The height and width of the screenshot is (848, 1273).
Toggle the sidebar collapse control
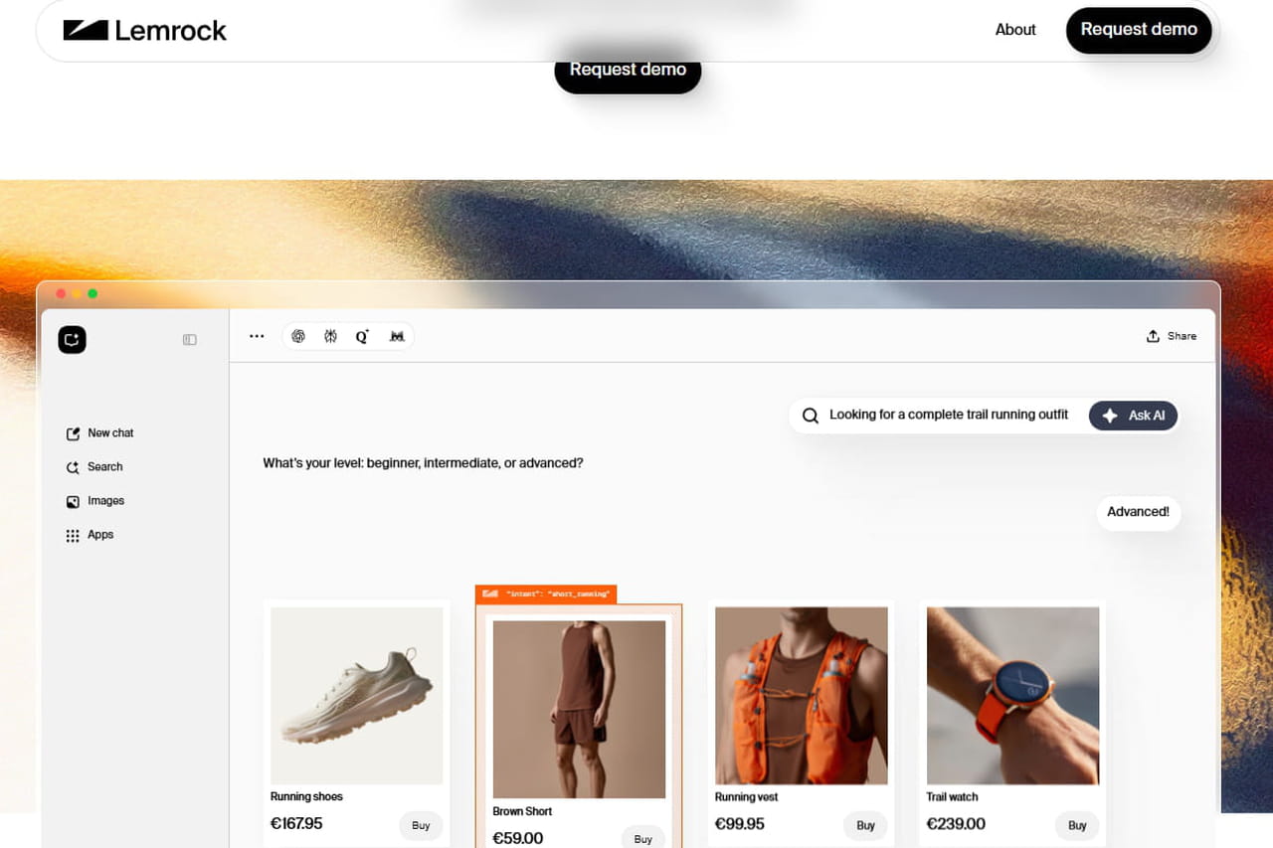(x=189, y=339)
